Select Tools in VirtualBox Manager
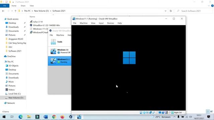214x120 pixels. coord(60,42)
